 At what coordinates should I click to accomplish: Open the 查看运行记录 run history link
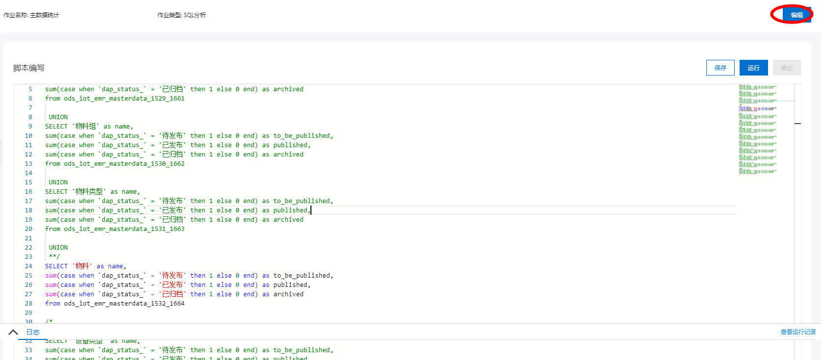798,332
